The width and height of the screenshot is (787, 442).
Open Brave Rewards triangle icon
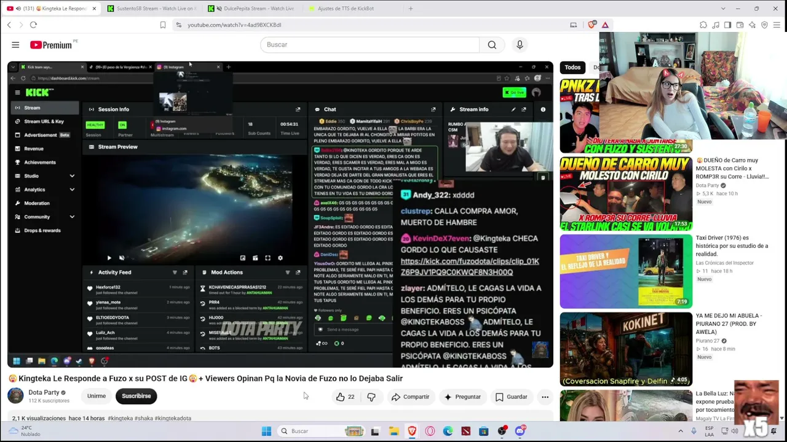coord(605,25)
